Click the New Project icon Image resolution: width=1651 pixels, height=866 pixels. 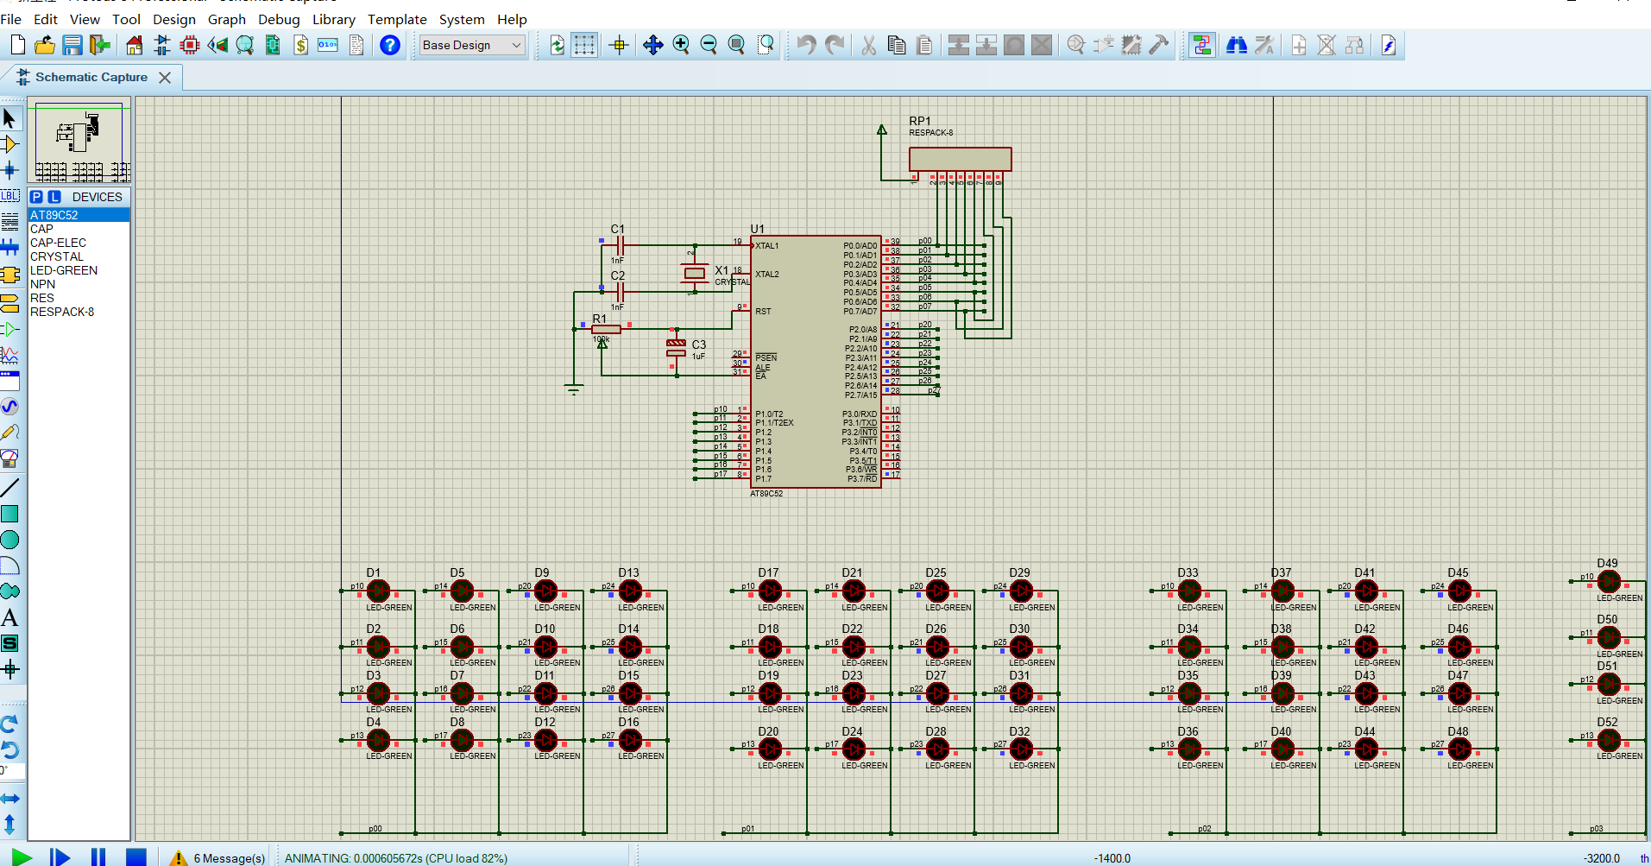pyautogui.click(x=17, y=45)
